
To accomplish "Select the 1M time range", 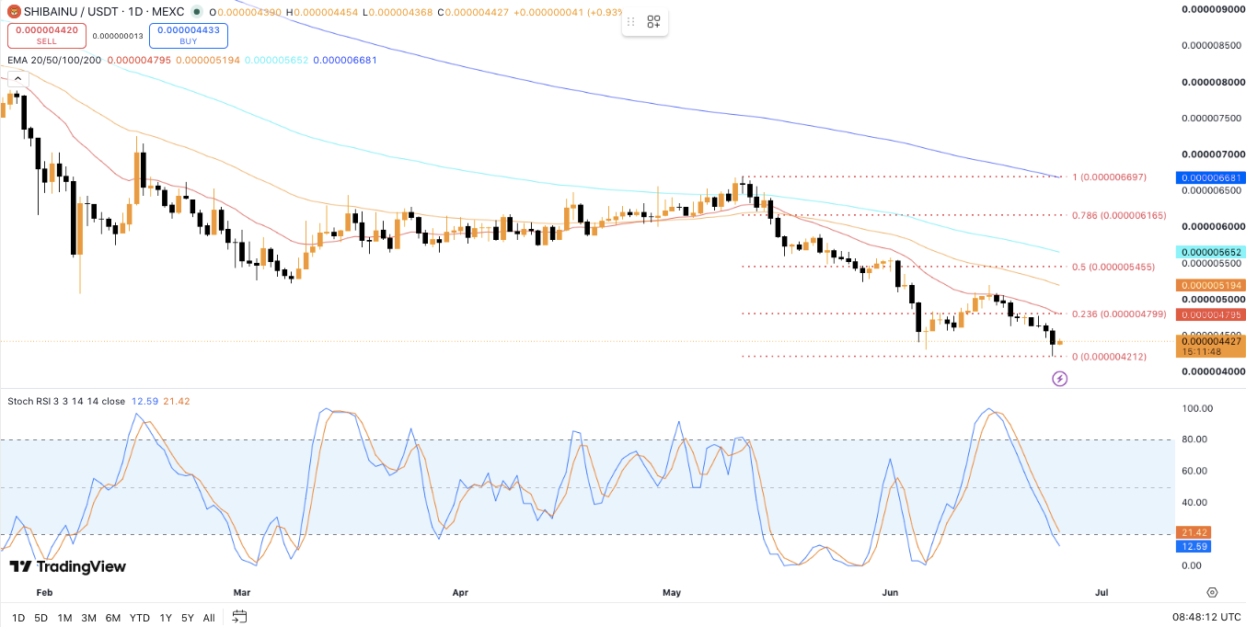I will click(64, 618).
